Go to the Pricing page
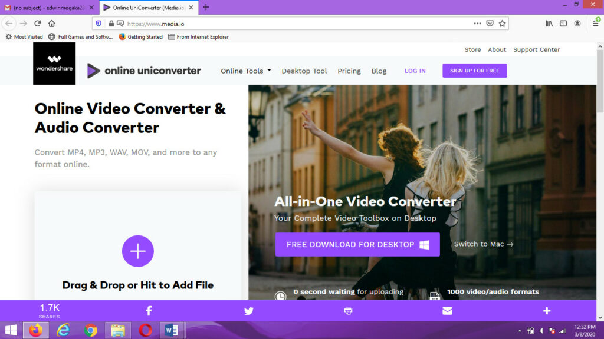The height and width of the screenshot is (339, 604). [349, 71]
